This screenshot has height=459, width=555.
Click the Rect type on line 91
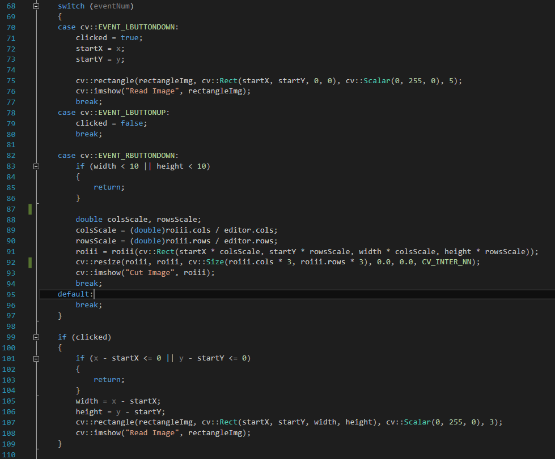(x=166, y=252)
